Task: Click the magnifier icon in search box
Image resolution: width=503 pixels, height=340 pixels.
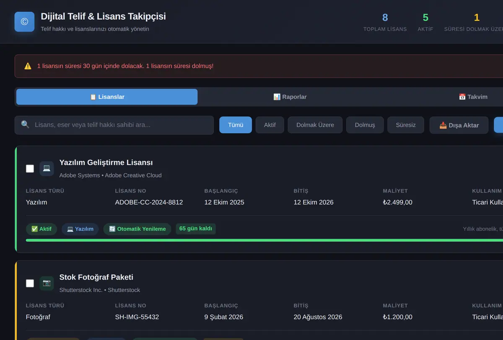Action: point(25,125)
